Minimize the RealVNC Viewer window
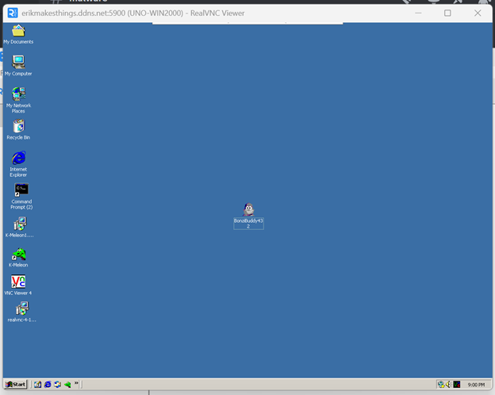The image size is (495, 395). (x=417, y=13)
